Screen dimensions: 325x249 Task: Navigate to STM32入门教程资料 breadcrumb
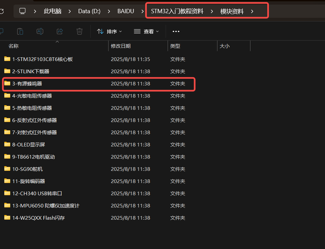click(x=177, y=11)
